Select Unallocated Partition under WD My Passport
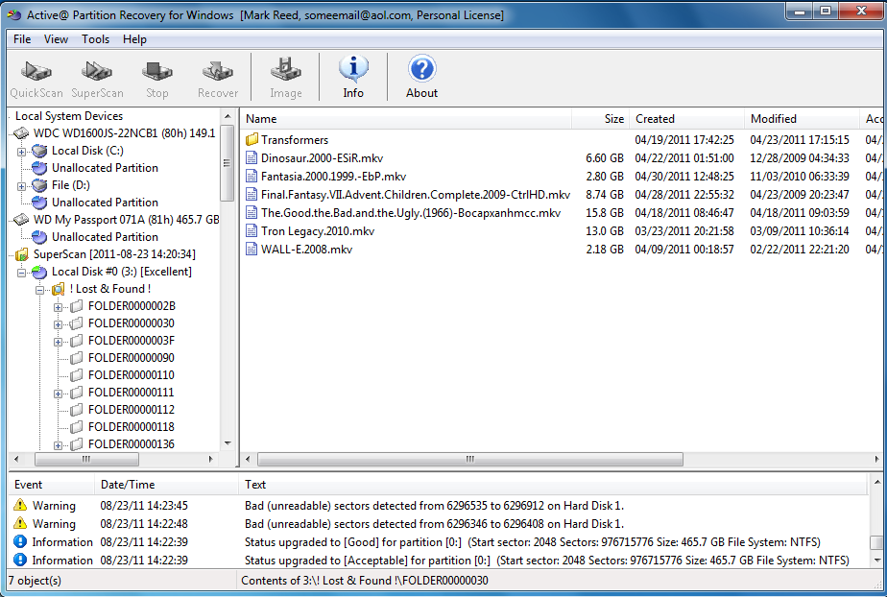 tap(105, 237)
